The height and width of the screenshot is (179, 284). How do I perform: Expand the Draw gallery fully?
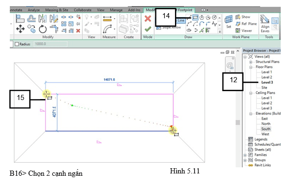coord(220,31)
